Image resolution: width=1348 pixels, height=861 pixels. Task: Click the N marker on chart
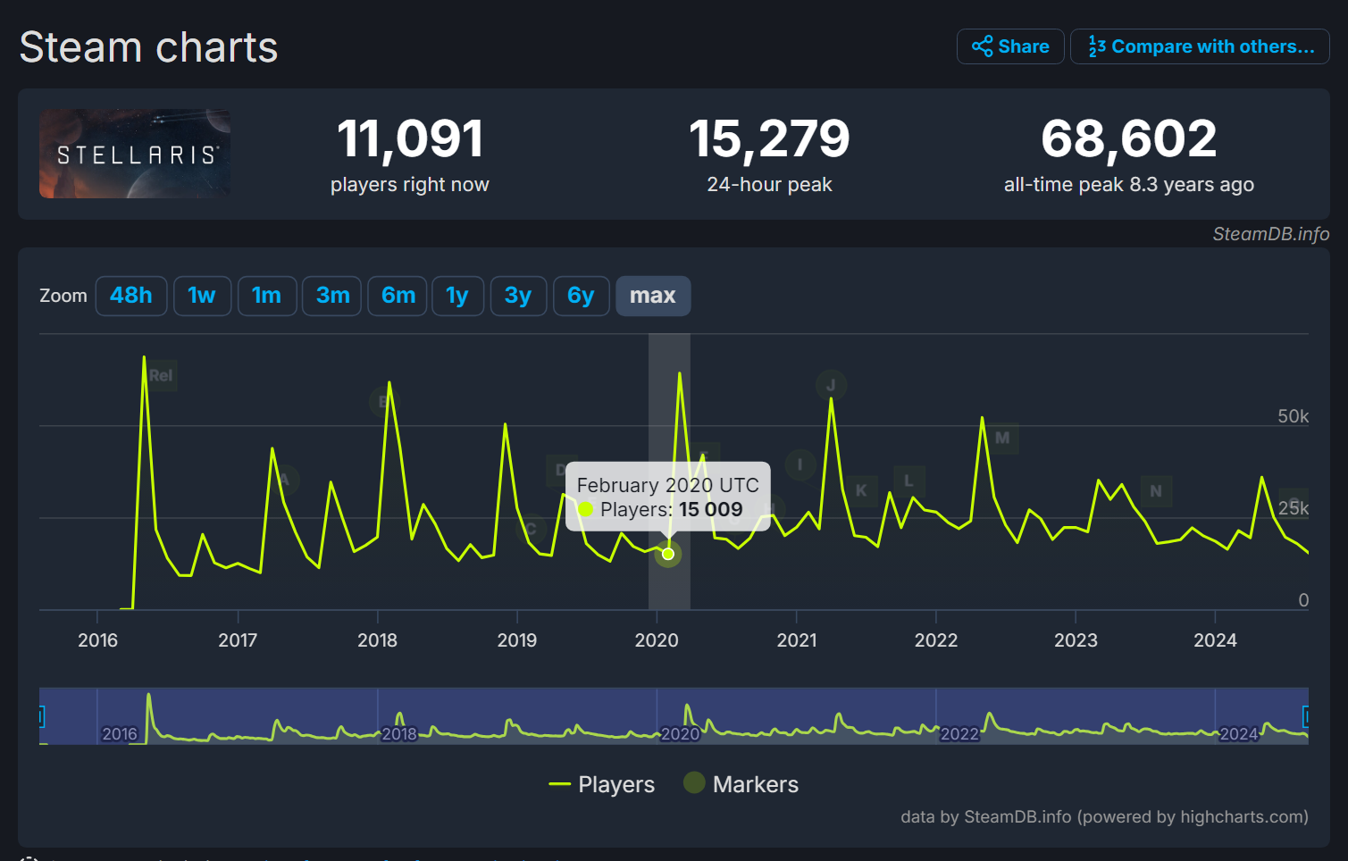pyautogui.click(x=1156, y=490)
